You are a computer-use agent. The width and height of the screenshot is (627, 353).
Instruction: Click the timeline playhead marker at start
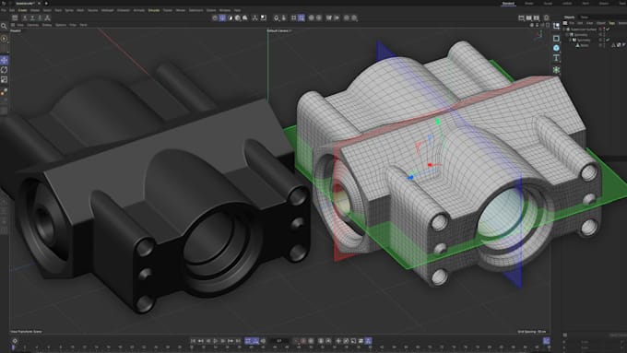[13, 347]
